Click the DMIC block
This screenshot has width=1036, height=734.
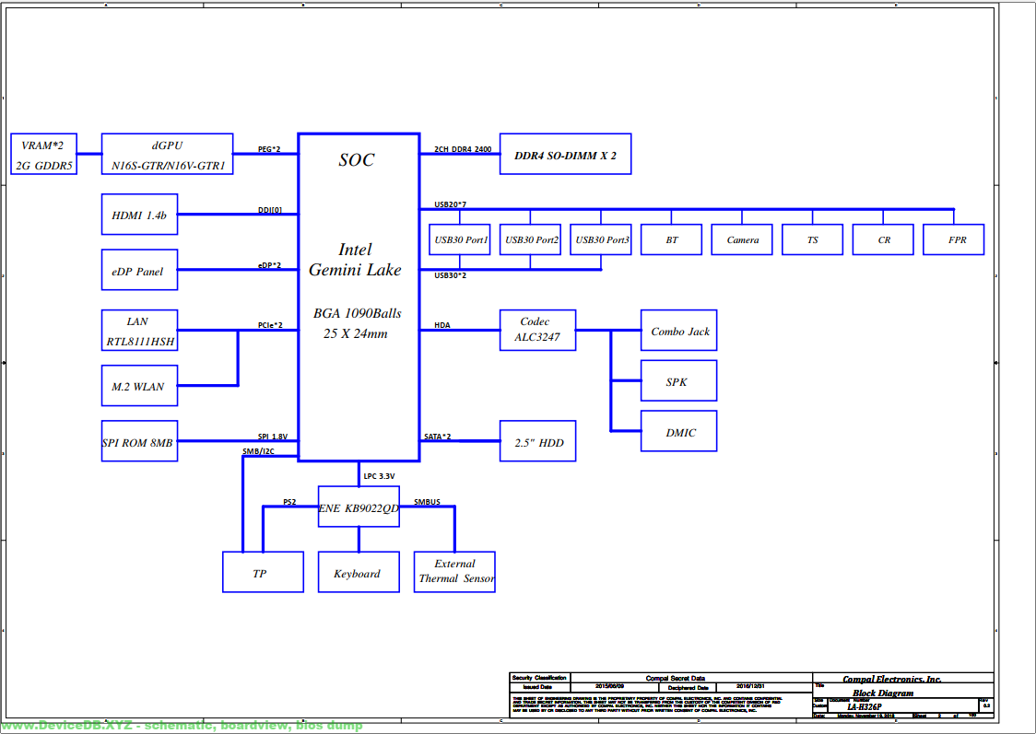pos(679,431)
